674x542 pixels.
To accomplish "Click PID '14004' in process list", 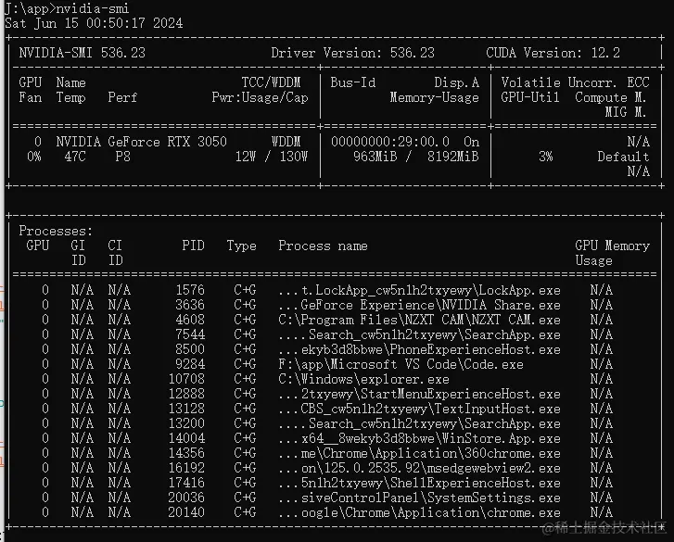I will tap(186, 438).
